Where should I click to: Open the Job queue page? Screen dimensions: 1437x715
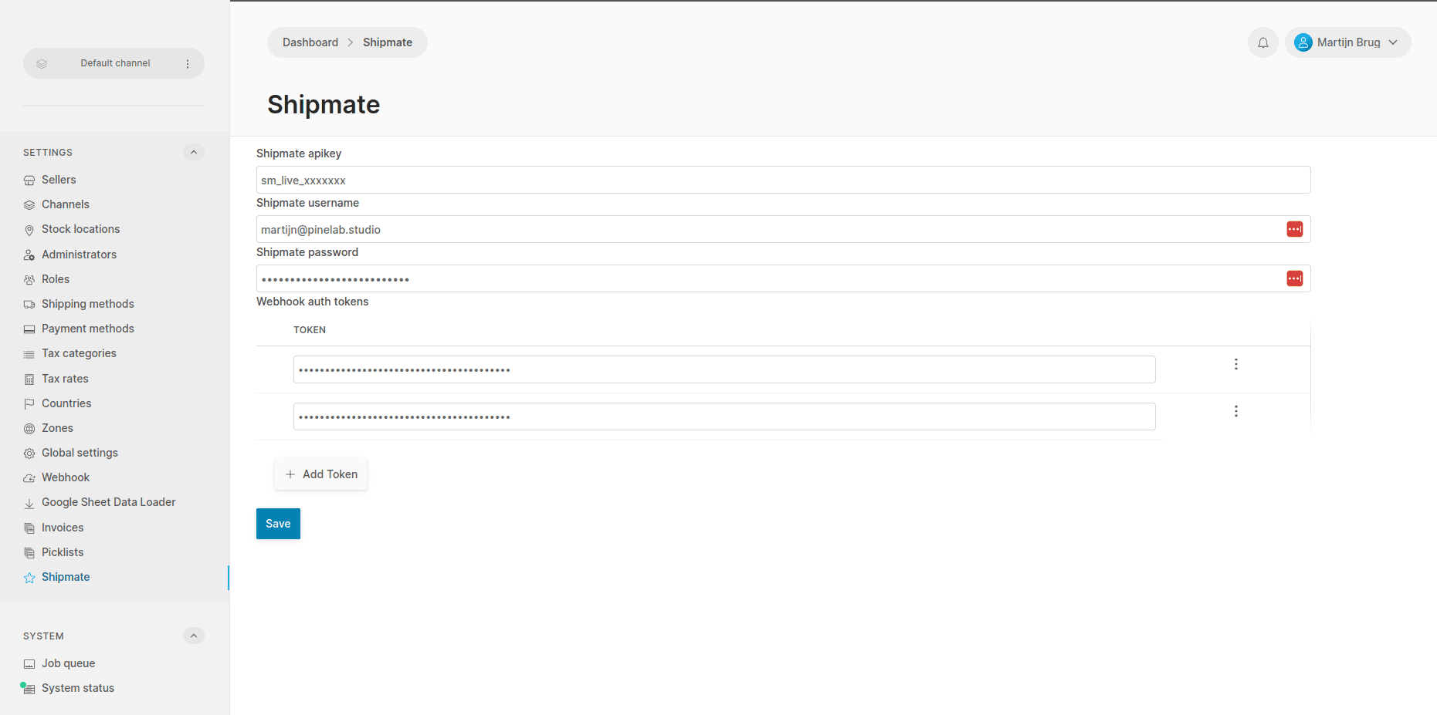tap(68, 663)
